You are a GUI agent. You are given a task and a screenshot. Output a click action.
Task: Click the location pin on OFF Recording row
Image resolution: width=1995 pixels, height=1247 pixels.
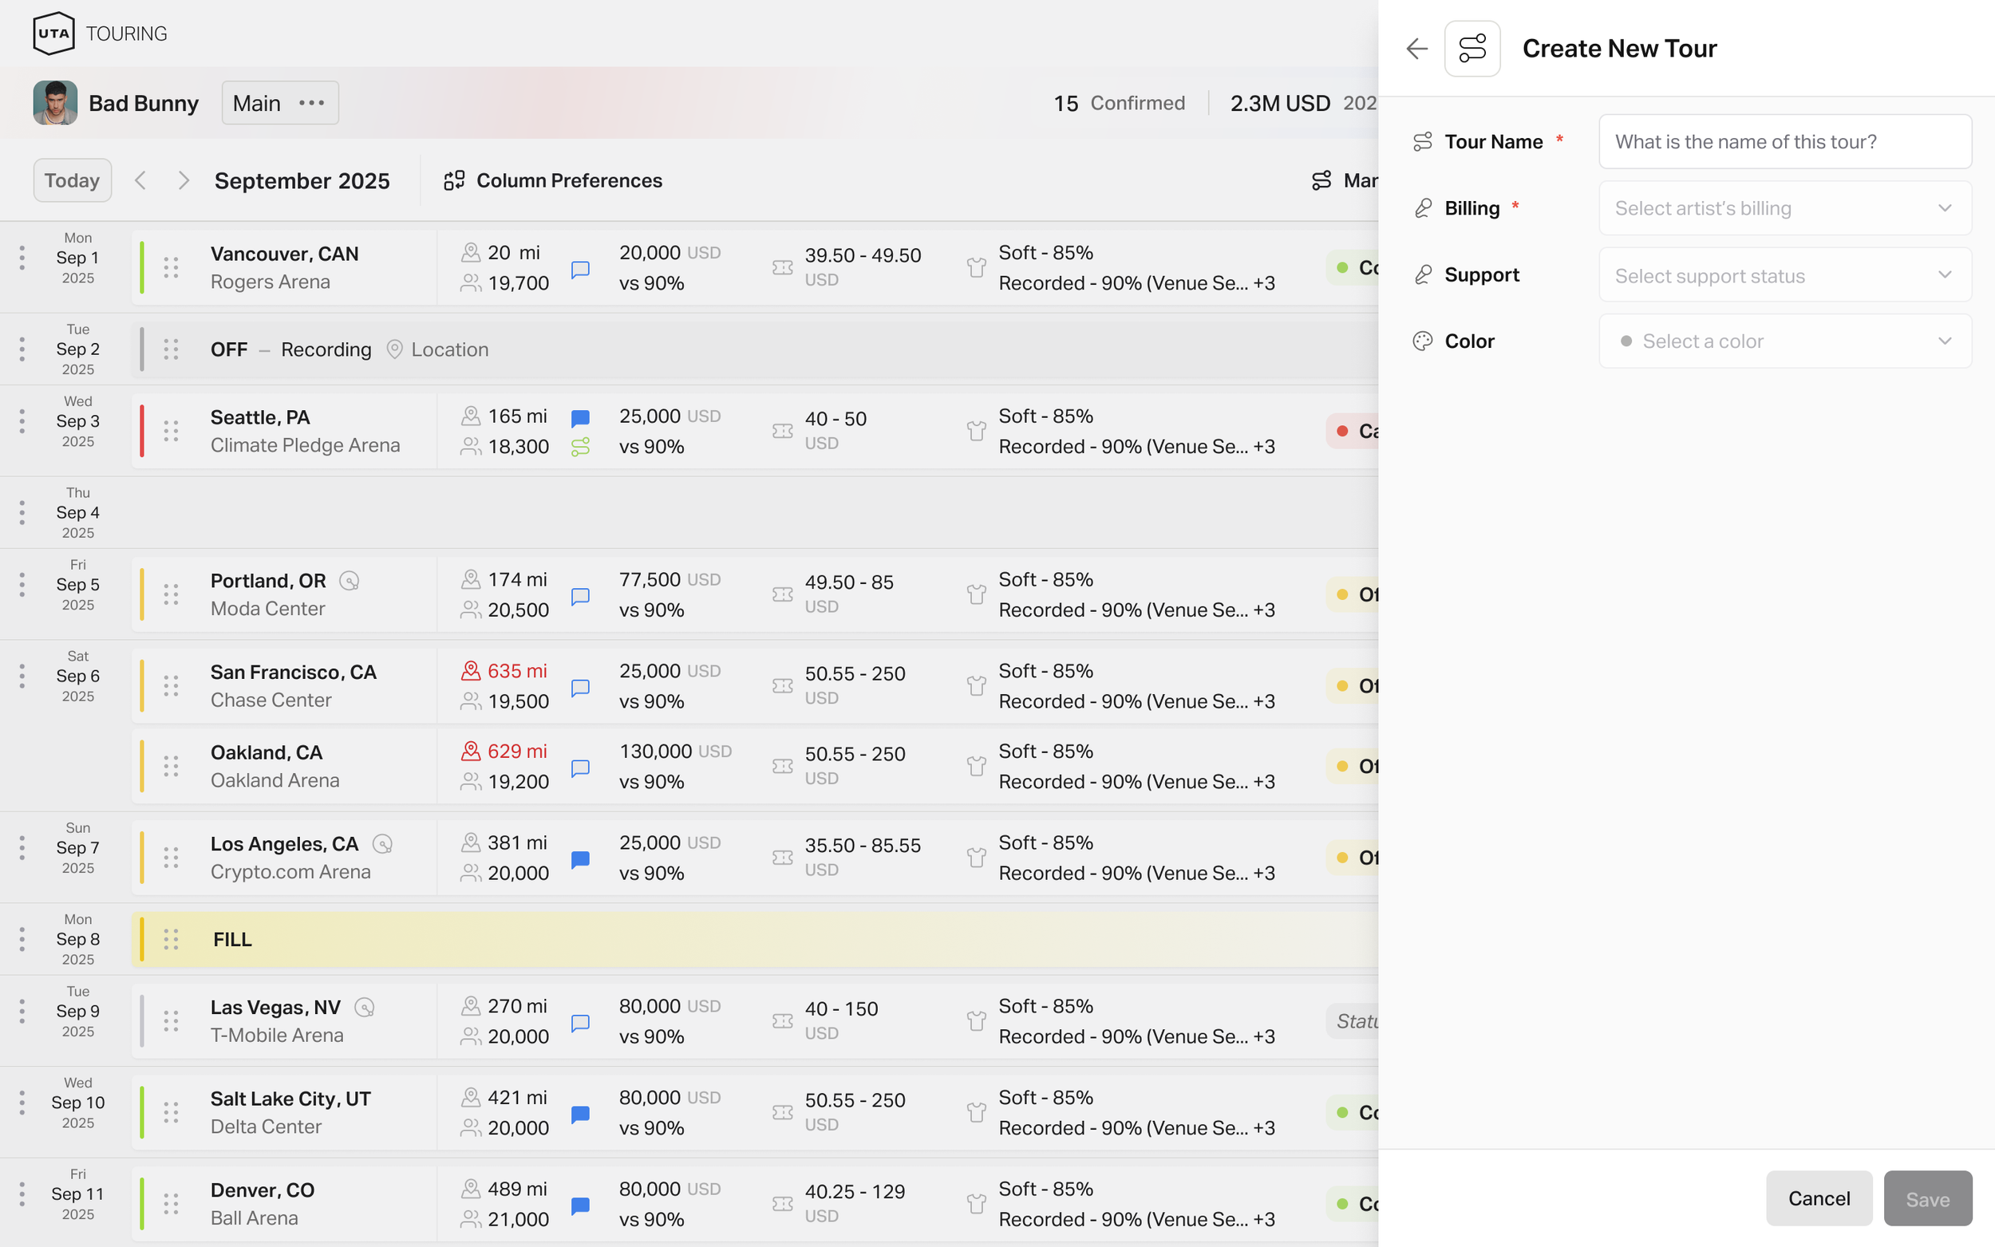point(395,349)
